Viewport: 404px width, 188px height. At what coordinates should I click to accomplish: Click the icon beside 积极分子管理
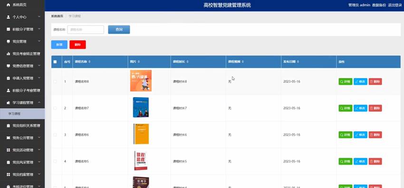coord(8,29)
